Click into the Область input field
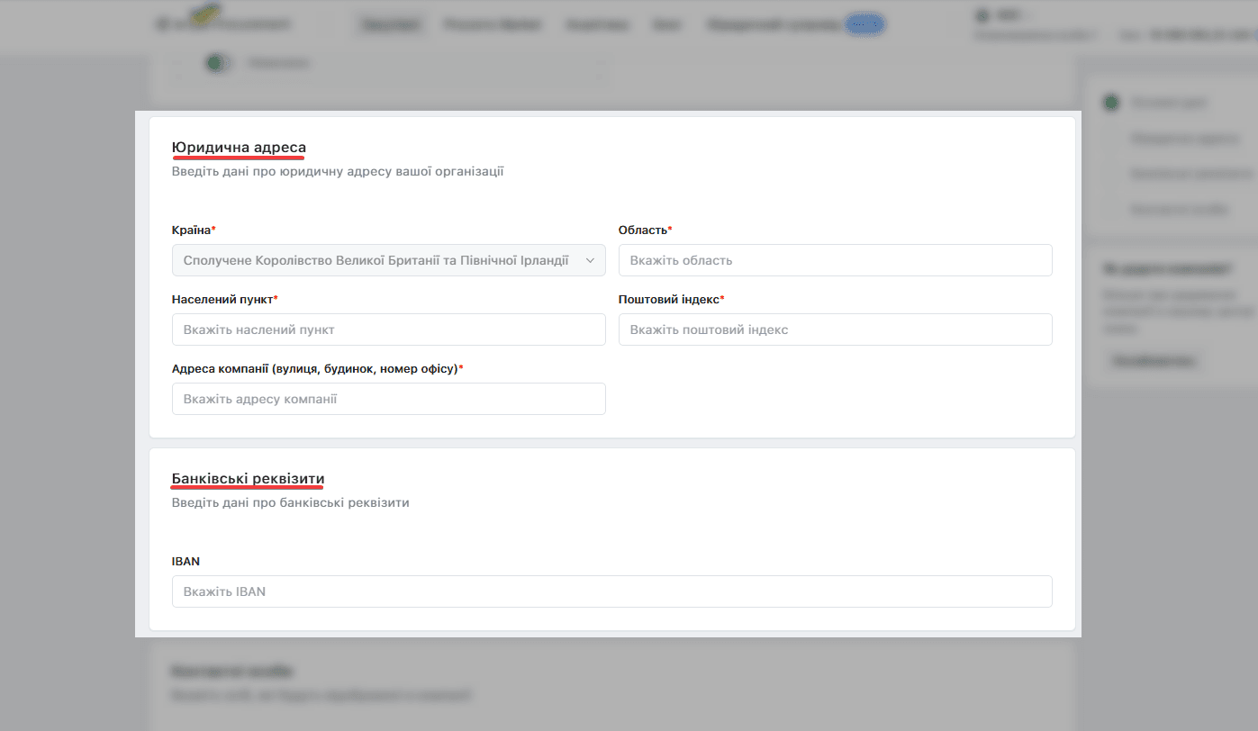This screenshot has height=731, width=1258. pyautogui.click(x=835, y=260)
